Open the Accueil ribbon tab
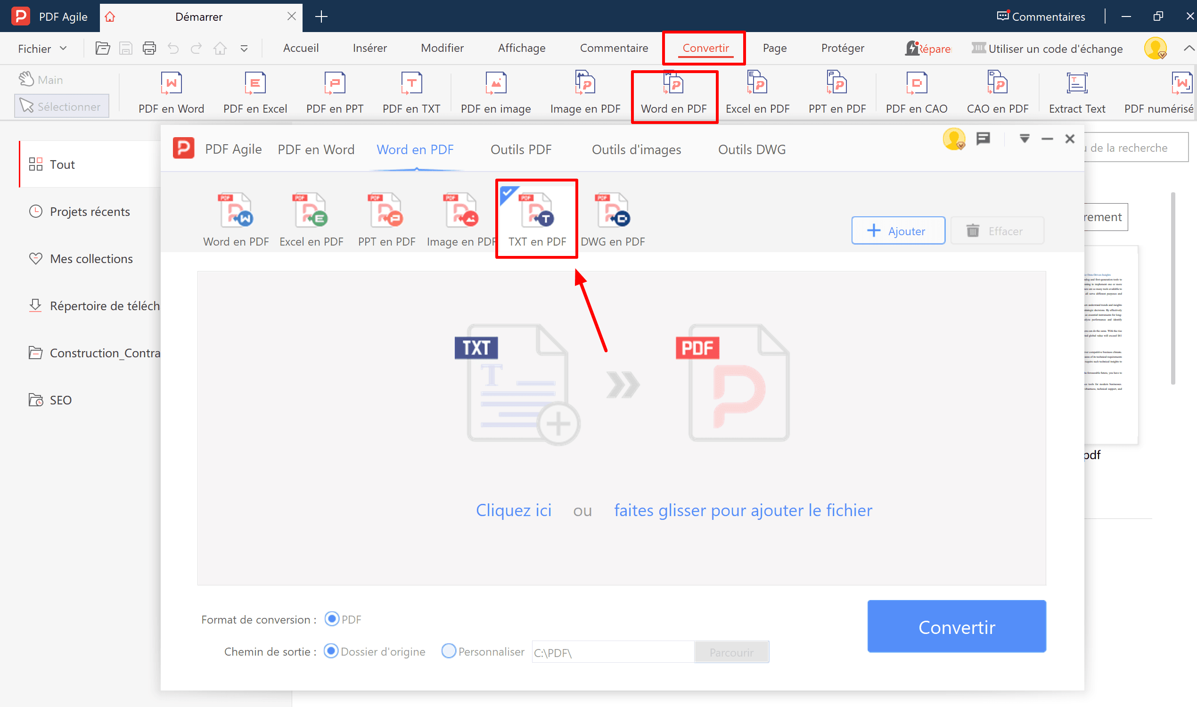 (301, 48)
